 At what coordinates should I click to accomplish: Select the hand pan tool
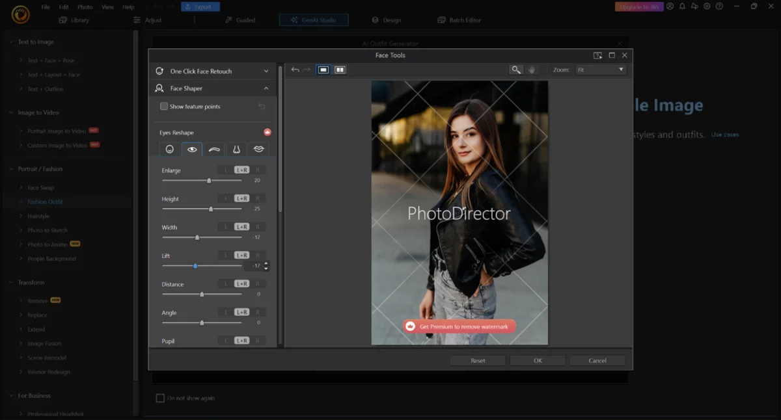532,70
